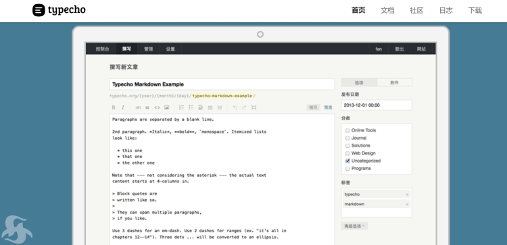Insert an image via picture icon
Viewport: 507px width, 245px height.
point(166,107)
